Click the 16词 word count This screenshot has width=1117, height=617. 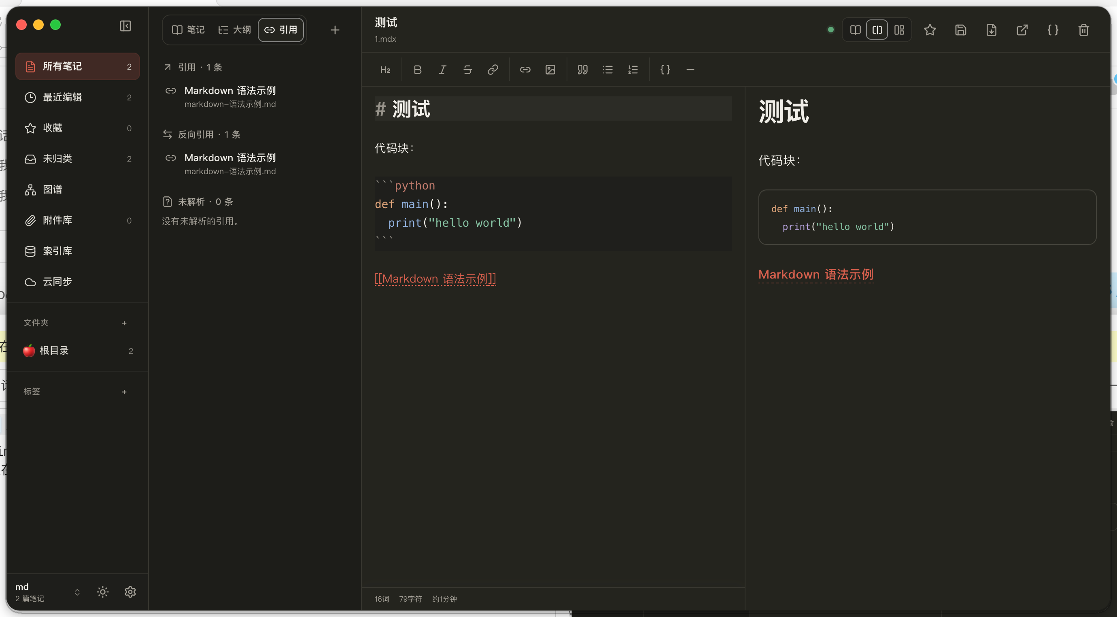(x=382, y=599)
